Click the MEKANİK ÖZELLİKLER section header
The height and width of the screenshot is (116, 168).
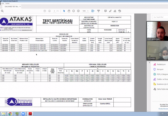point(30,64)
